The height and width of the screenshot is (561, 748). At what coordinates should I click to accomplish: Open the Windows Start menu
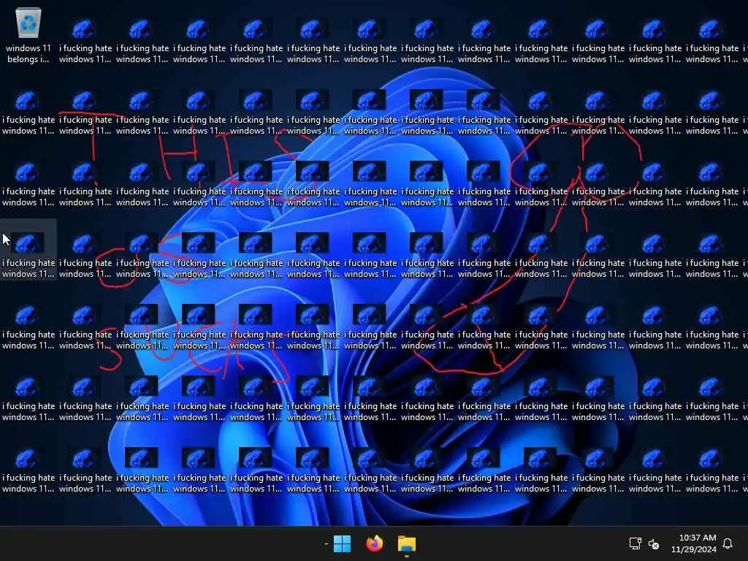pos(342,543)
